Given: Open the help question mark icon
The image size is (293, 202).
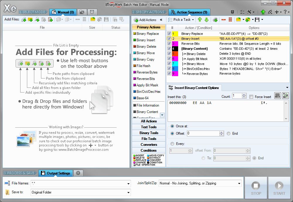Looking at the screenshot, I should [x=285, y=12].
